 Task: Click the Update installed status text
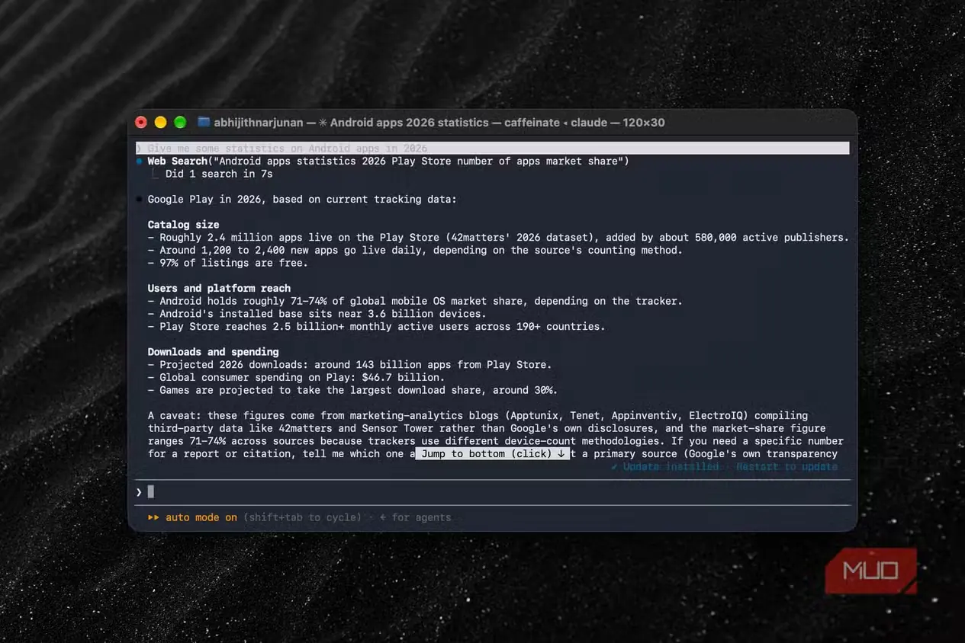665,466
